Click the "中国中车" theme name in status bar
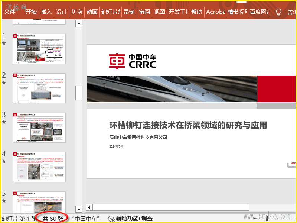 [x=86, y=219]
